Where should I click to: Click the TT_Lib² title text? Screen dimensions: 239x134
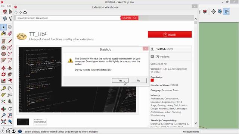tap(38, 34)
